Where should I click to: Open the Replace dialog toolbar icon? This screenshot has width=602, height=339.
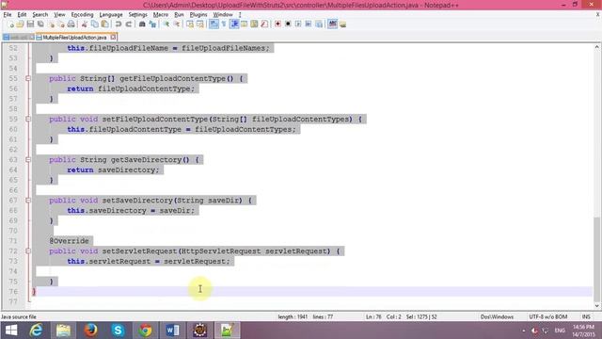(x=152, y=24)
